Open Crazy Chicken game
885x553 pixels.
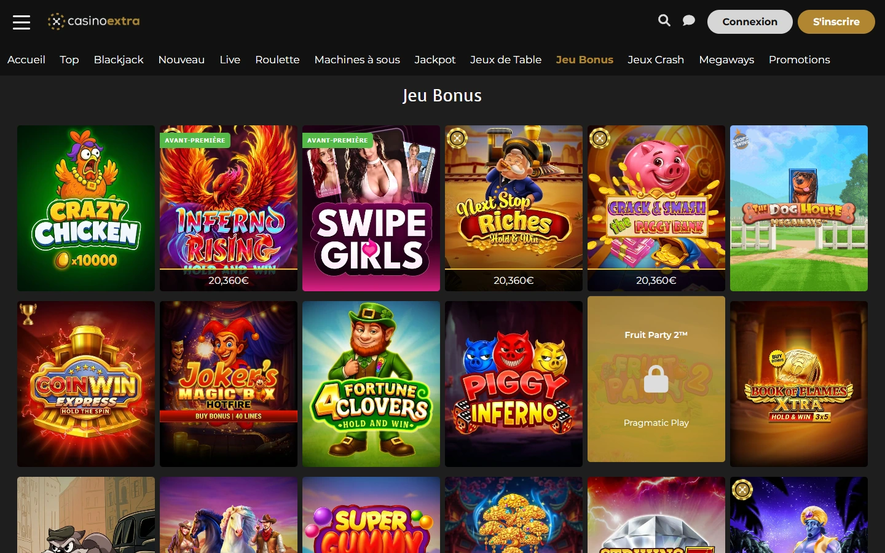[86, 208]
